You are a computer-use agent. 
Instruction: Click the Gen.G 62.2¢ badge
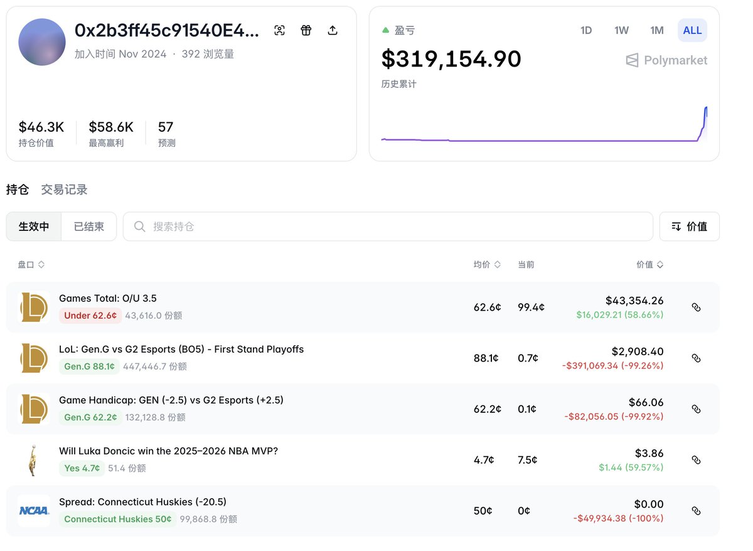pos(90,417)
